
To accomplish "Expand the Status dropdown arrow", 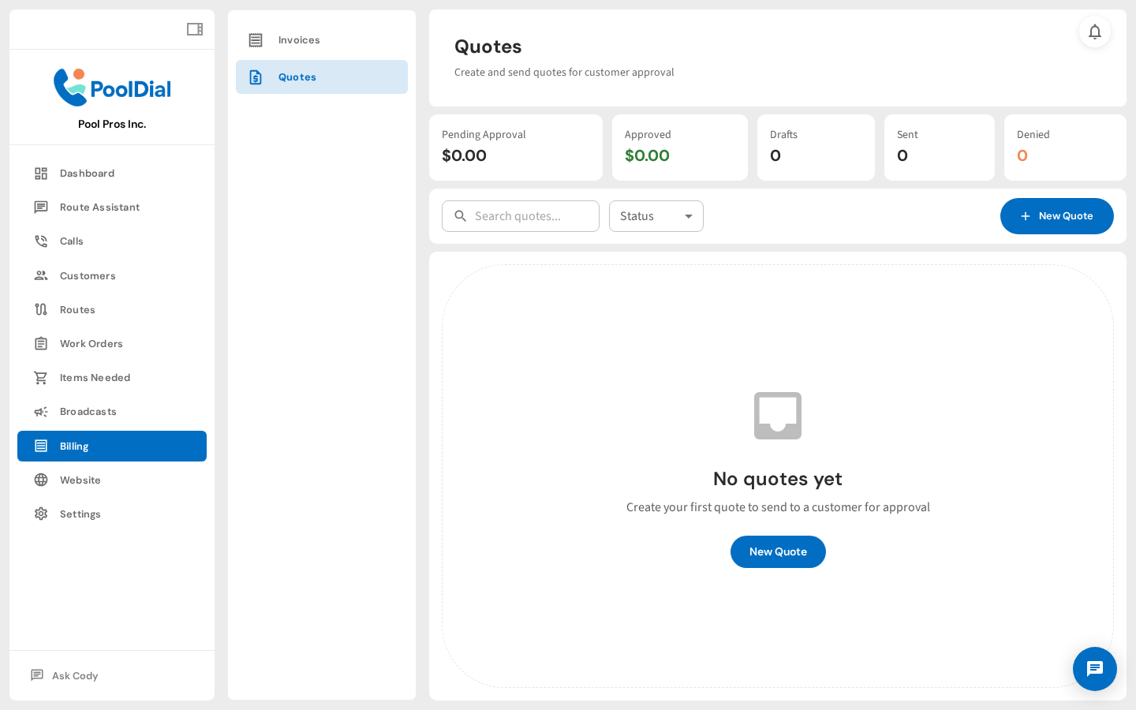I will coord(689,215).
